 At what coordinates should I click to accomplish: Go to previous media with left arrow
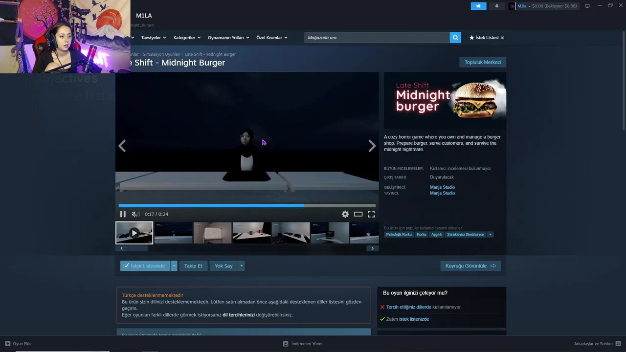point(122,146)
